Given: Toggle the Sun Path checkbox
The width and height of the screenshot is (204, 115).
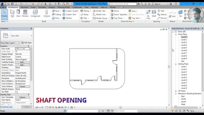Looking at the screenshot, I should 17,92.
